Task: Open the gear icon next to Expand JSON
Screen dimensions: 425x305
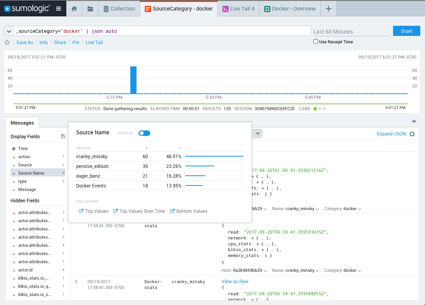Action: click(x=412, y=134)
